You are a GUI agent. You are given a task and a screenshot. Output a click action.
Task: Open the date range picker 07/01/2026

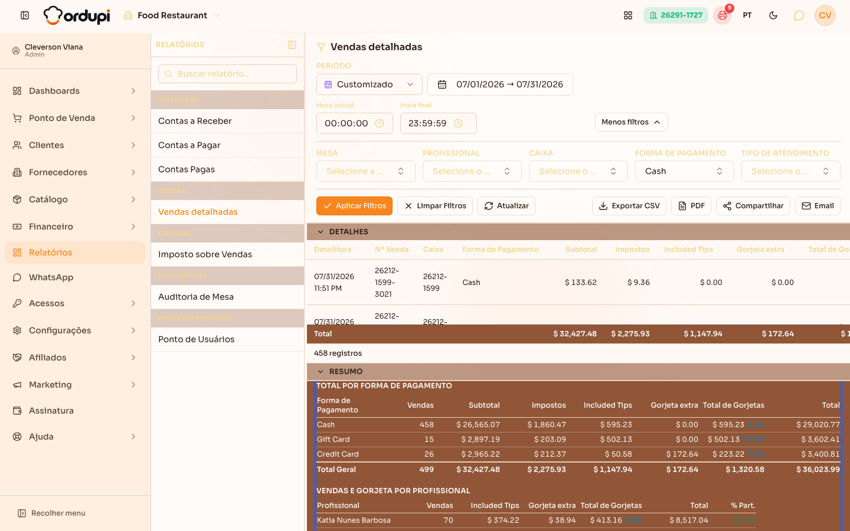500,84
